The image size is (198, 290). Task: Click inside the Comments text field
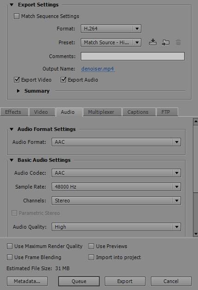coord(132,56)
